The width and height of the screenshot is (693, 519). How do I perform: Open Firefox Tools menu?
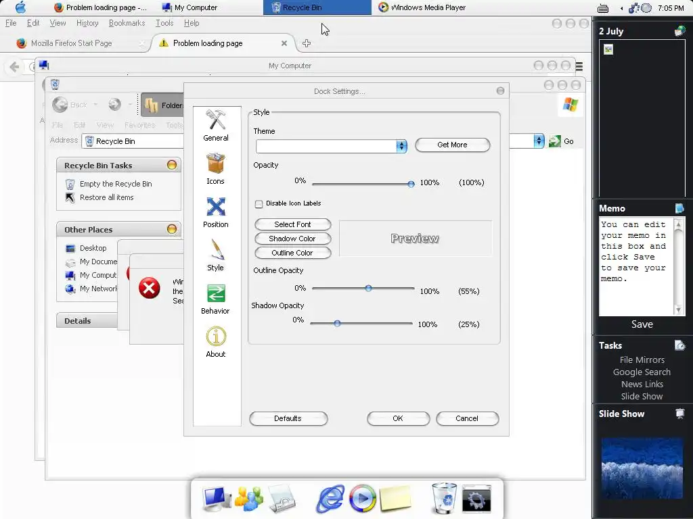[164, 23]
